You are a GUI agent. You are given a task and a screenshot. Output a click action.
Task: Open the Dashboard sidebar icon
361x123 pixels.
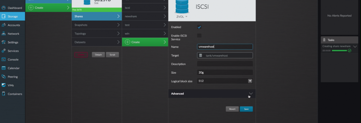click(3, 8)
